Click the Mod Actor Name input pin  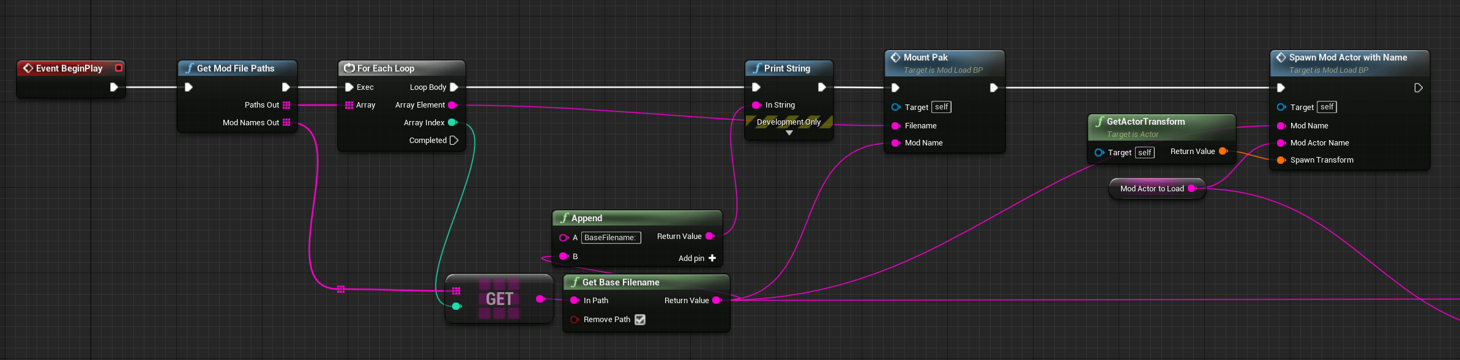1281,143
